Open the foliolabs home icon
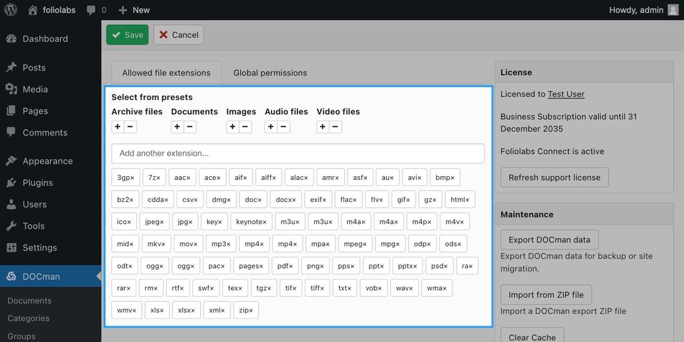 pos(33,10)
